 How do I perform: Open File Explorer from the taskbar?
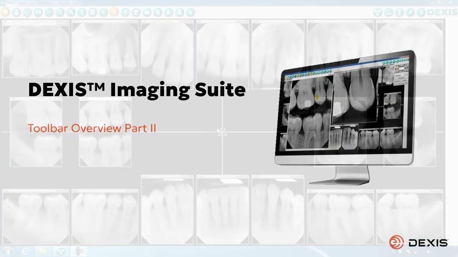43,252
